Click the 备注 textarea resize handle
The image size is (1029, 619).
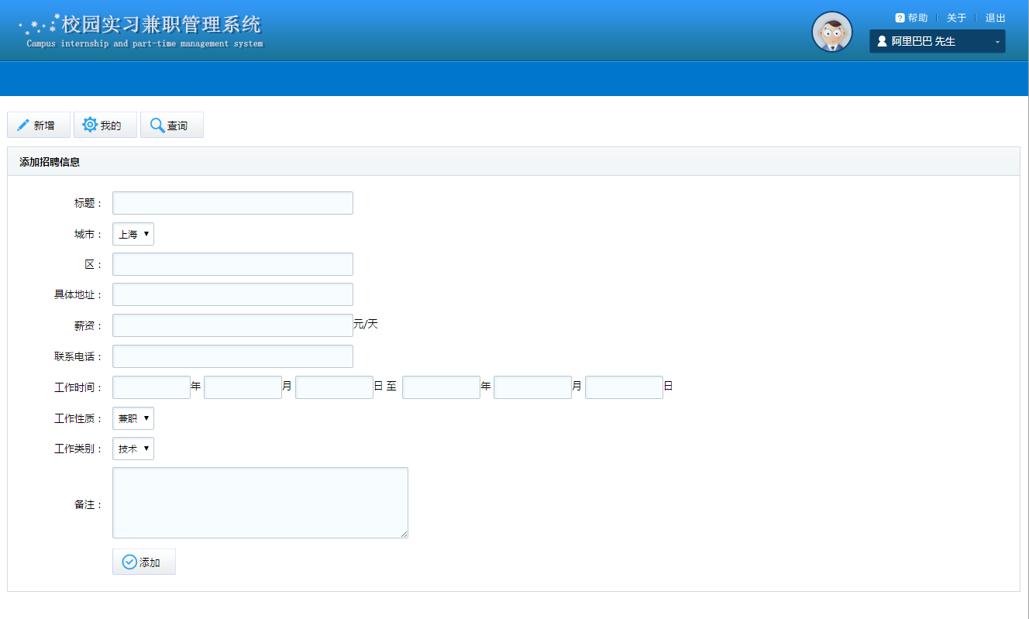pyautogui.click(x=404, y=534)
